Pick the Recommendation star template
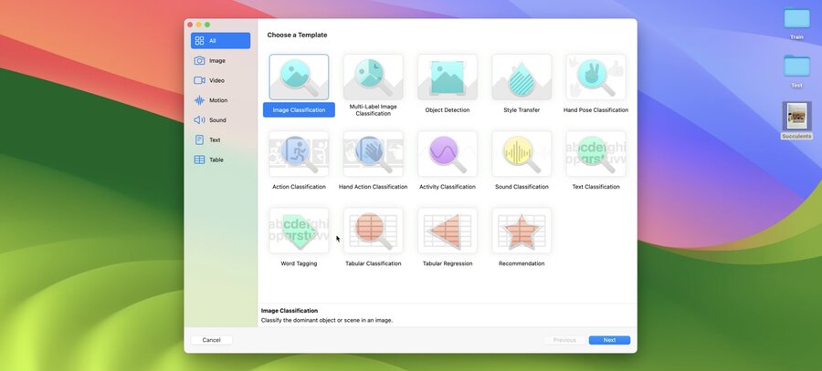The image size is (822, 371). tap(522, 231)
